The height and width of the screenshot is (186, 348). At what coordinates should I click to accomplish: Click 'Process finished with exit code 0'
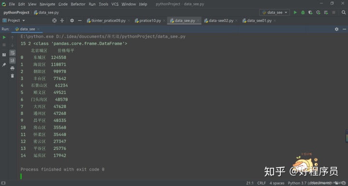(62, 170)
